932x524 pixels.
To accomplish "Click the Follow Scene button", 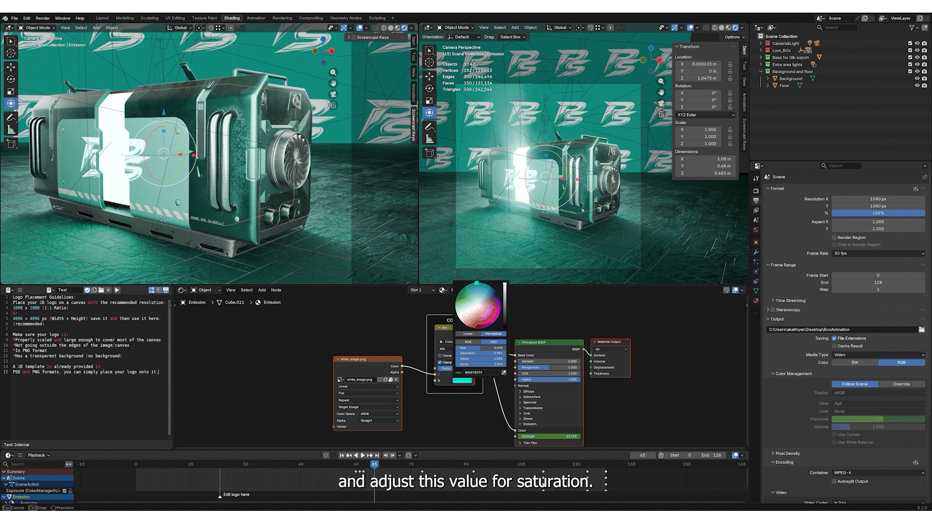I will (x=855, y=384).
